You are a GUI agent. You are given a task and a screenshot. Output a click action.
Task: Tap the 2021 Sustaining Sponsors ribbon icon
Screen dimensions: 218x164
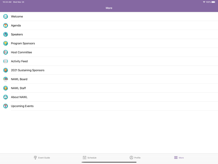(5, 70)
